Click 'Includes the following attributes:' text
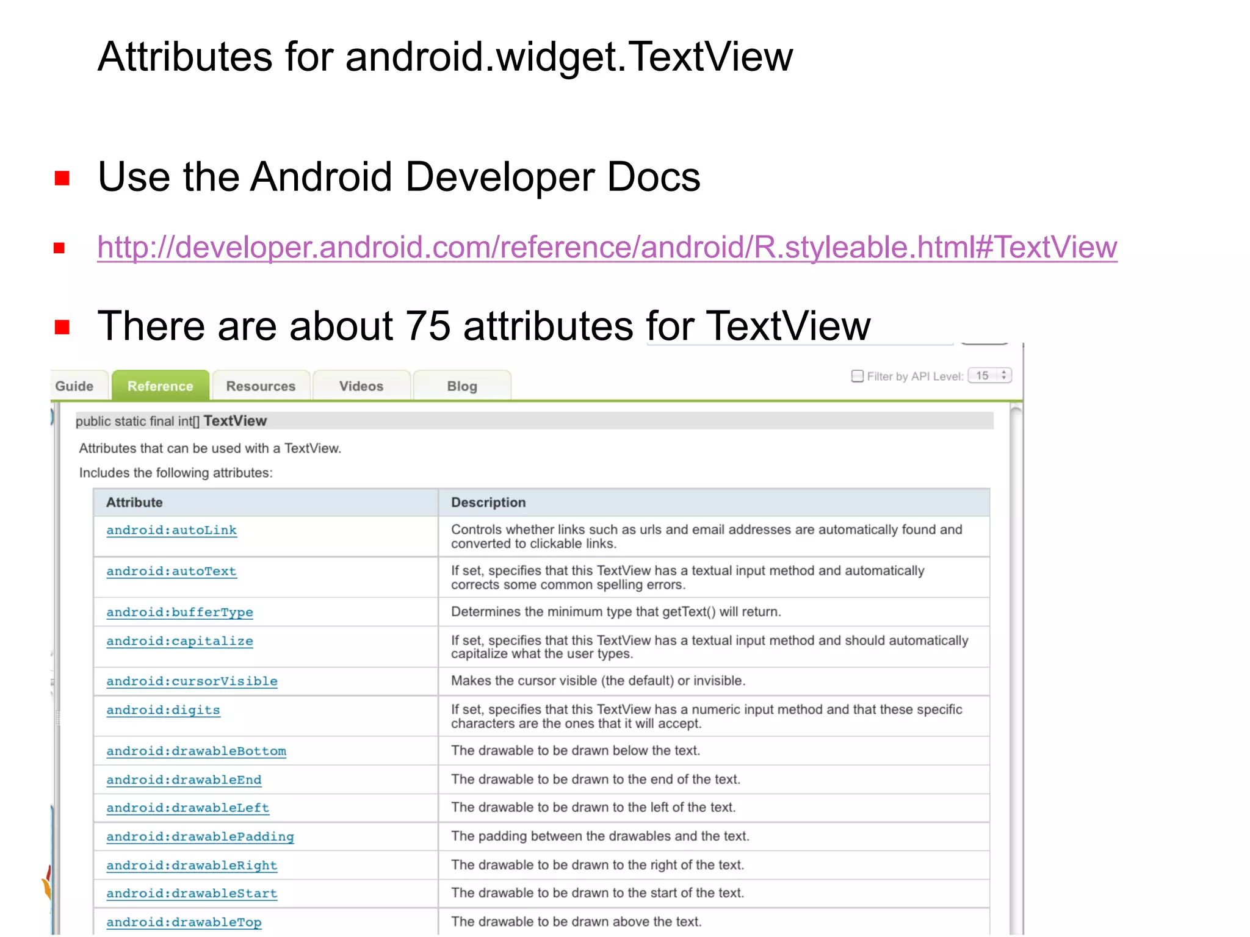Viewport: 1250px width, 937px height. [176, 473]
